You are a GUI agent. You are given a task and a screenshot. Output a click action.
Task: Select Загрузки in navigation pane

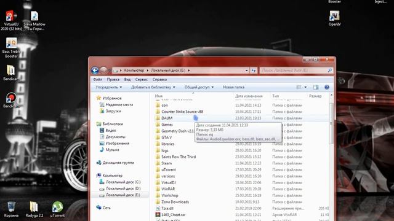113,111
